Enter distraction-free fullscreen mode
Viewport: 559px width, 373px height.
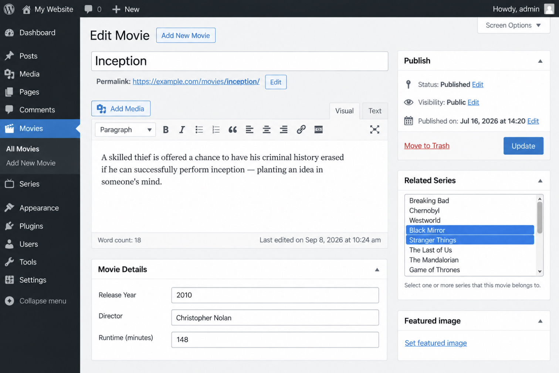(x=375, y=129)
